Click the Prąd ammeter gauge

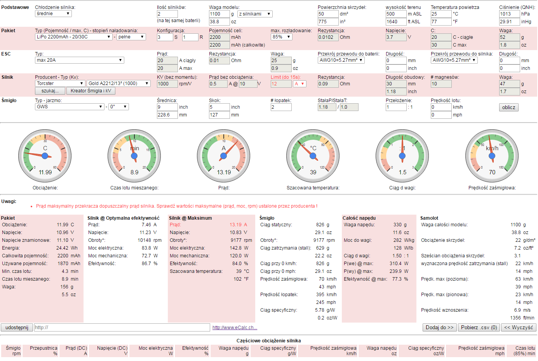pos(224,156)
